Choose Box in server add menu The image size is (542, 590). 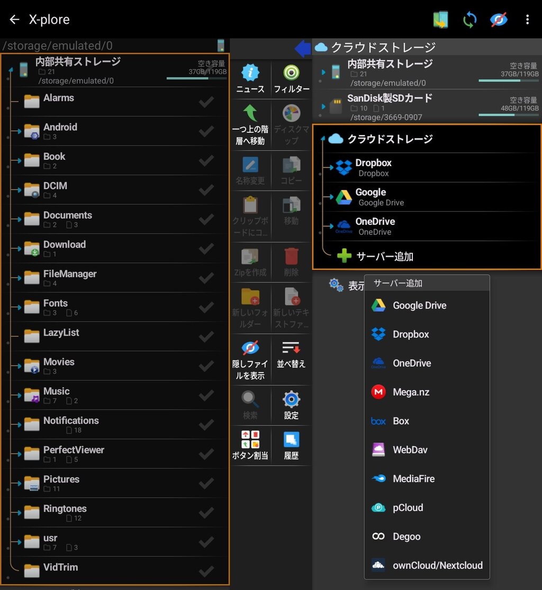tap(427, 421)
